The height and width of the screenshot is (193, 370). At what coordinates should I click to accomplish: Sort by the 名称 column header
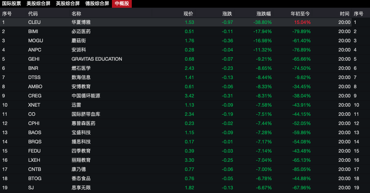coord(76,14)
